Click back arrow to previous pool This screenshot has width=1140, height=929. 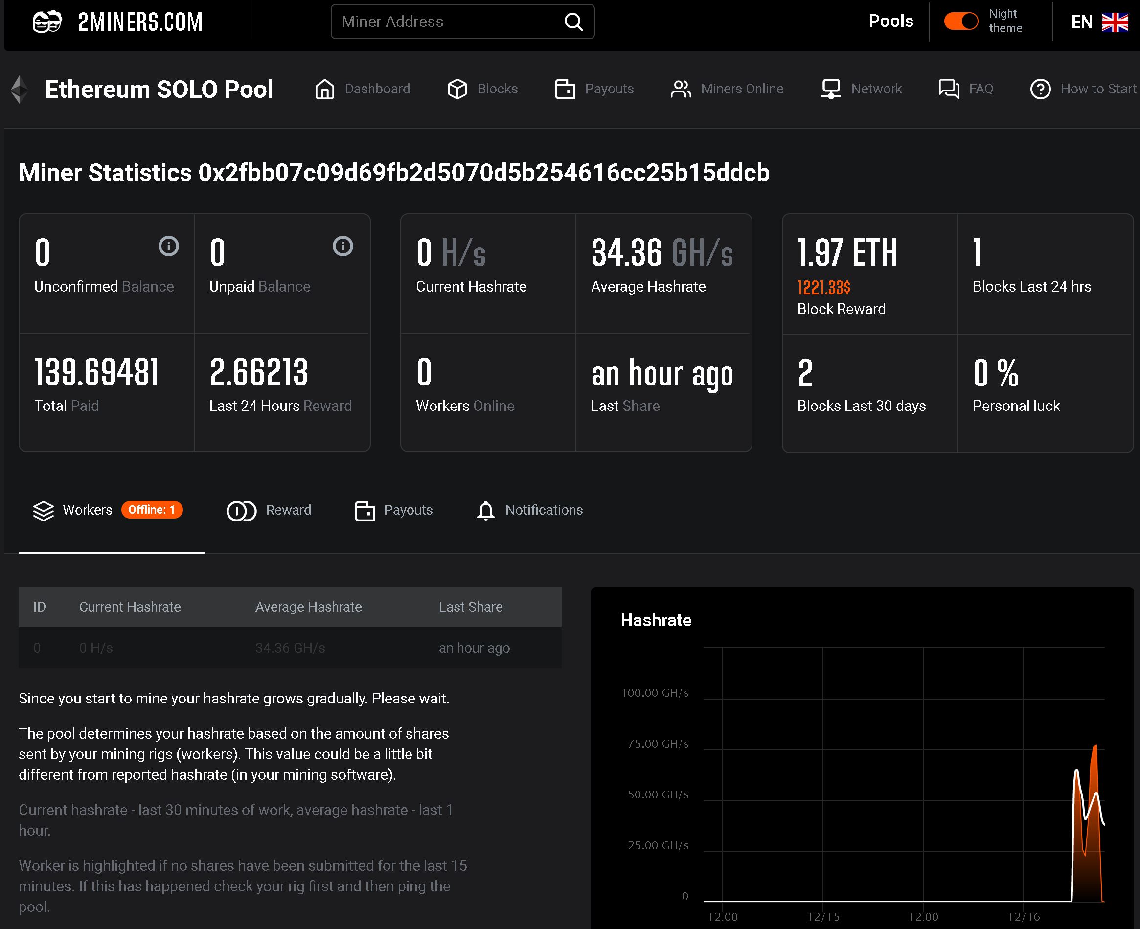tap(18, 88)
